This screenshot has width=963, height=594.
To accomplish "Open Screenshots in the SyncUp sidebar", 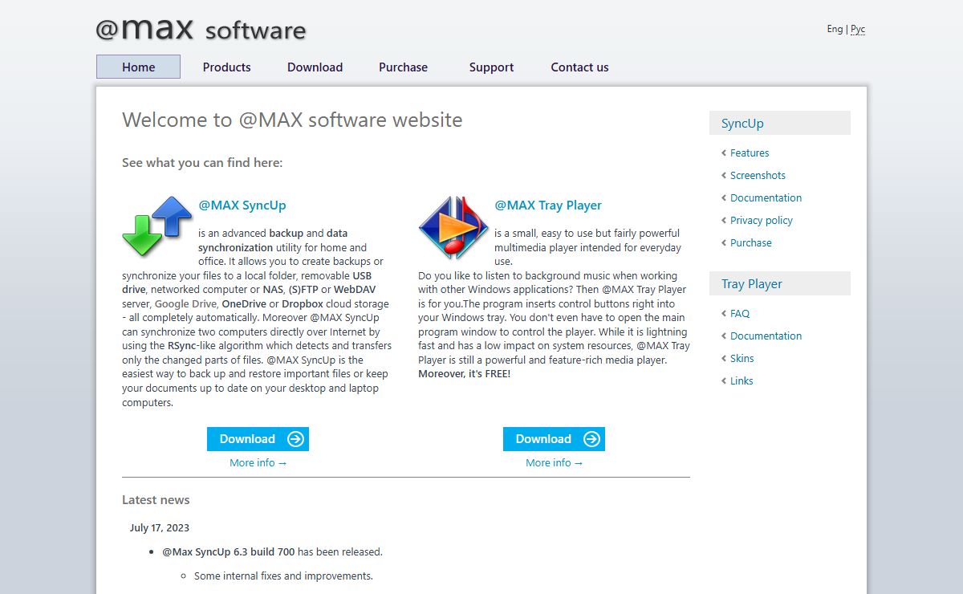I will [758, 176].
